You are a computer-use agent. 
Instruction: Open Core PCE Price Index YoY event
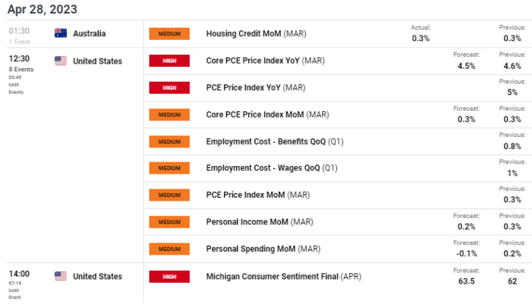point(253,61)
